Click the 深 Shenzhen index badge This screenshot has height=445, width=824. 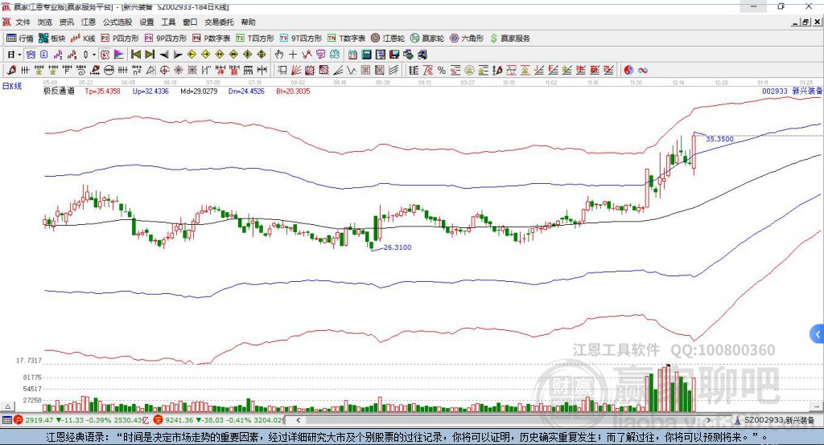158,420
